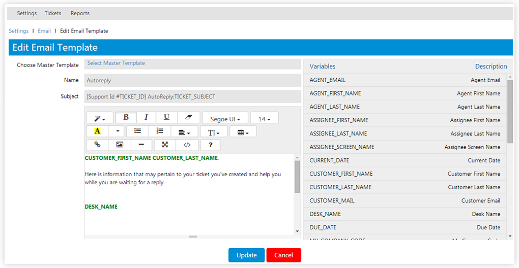
Task: Select ASSIGNEE_SCREEN_NAME variable
Action: pyautogui.click(x=405, y=147)
